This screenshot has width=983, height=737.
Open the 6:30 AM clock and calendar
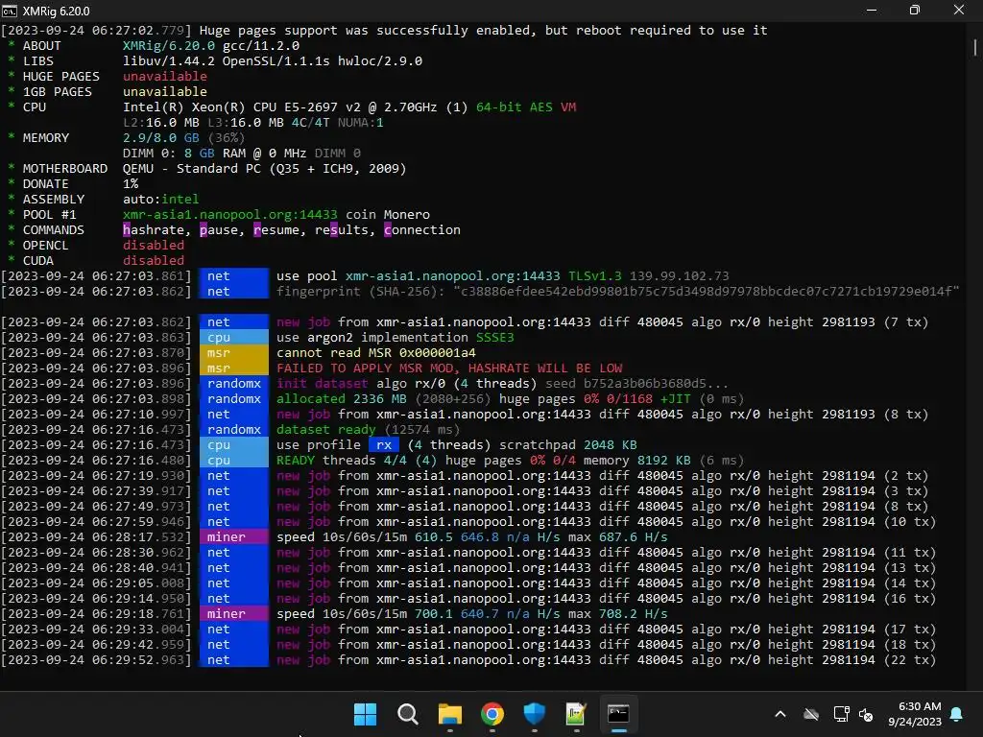click(915, 714)
